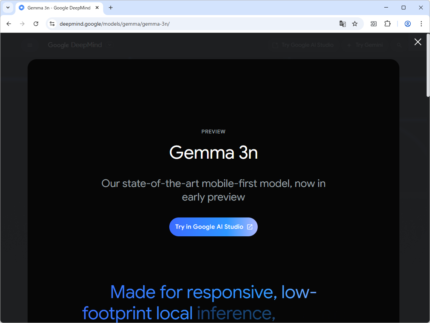Open the DeepMind site search
This screenshot has height=323, width=430.
pos(399,45)
